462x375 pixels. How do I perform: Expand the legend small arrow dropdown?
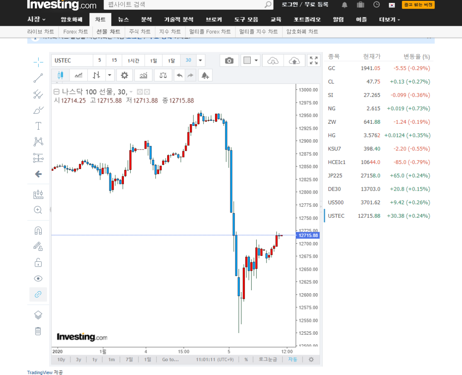click(131, 92)
